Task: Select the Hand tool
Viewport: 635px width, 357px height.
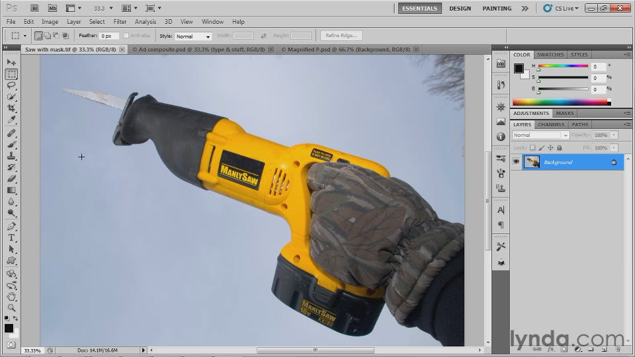Action: click(x=11, y=296)
